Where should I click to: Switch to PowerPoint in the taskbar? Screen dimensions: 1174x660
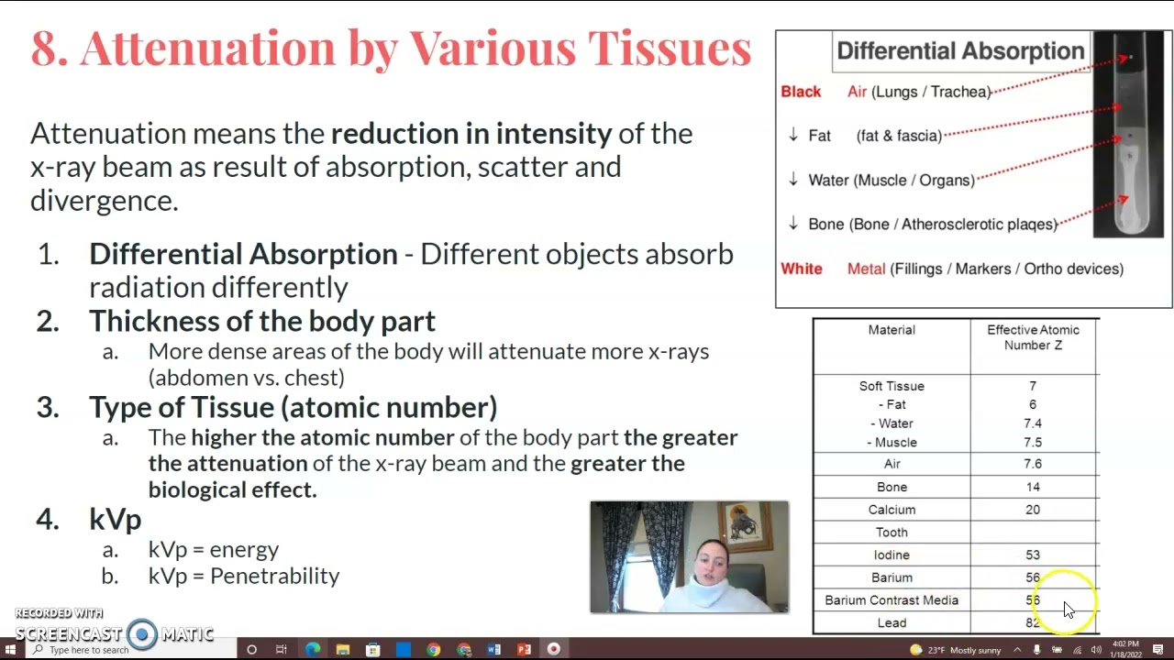coord(524,650)
